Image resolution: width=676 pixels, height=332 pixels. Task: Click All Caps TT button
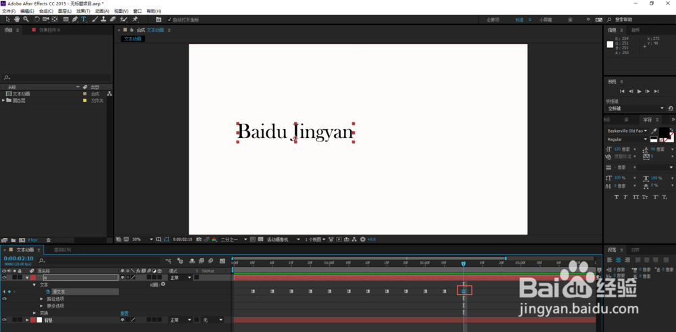(x=636, y=197)
